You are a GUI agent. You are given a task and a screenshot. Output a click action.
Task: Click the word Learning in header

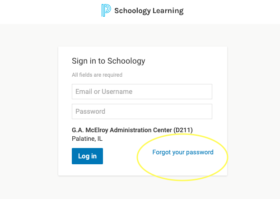tap(168, 11)
